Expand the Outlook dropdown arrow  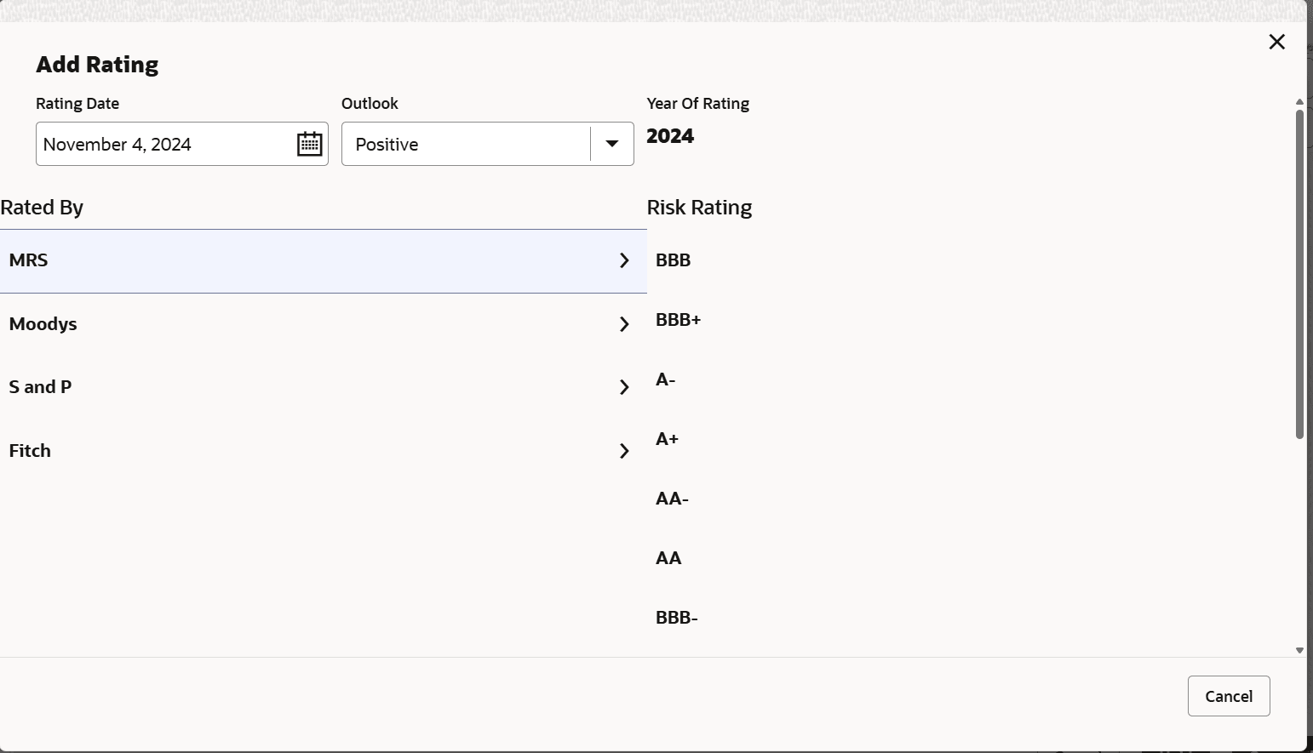(611, 144)
